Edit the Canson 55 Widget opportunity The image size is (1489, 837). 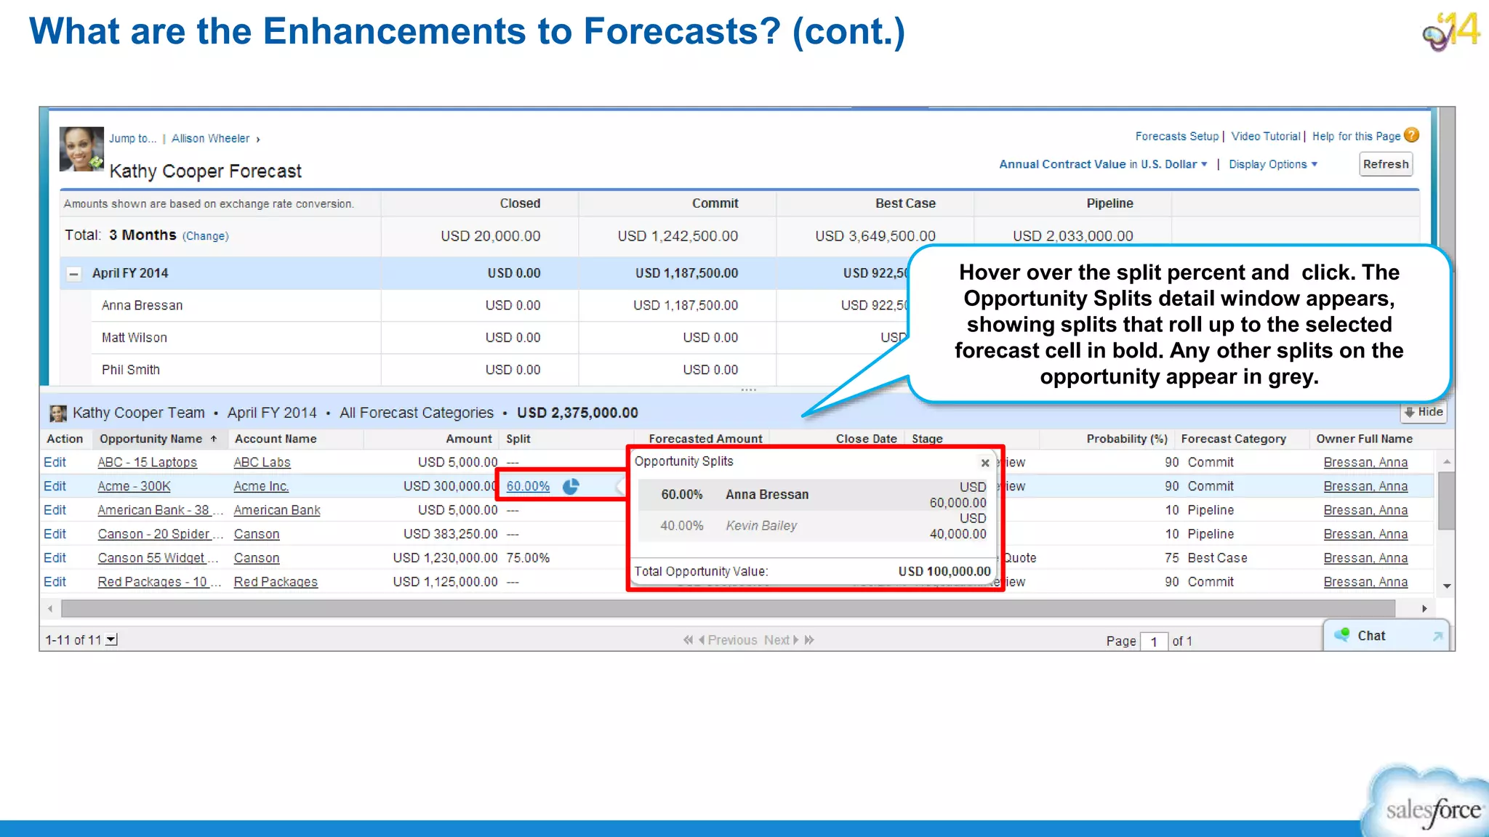click(x=55, y=558)
